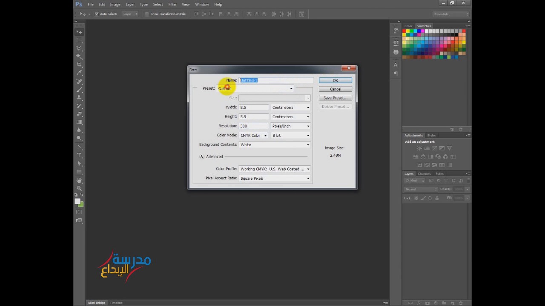Enable Show Transform Controls checkbox
Viewport: 545px width, 306px height.
147,14
